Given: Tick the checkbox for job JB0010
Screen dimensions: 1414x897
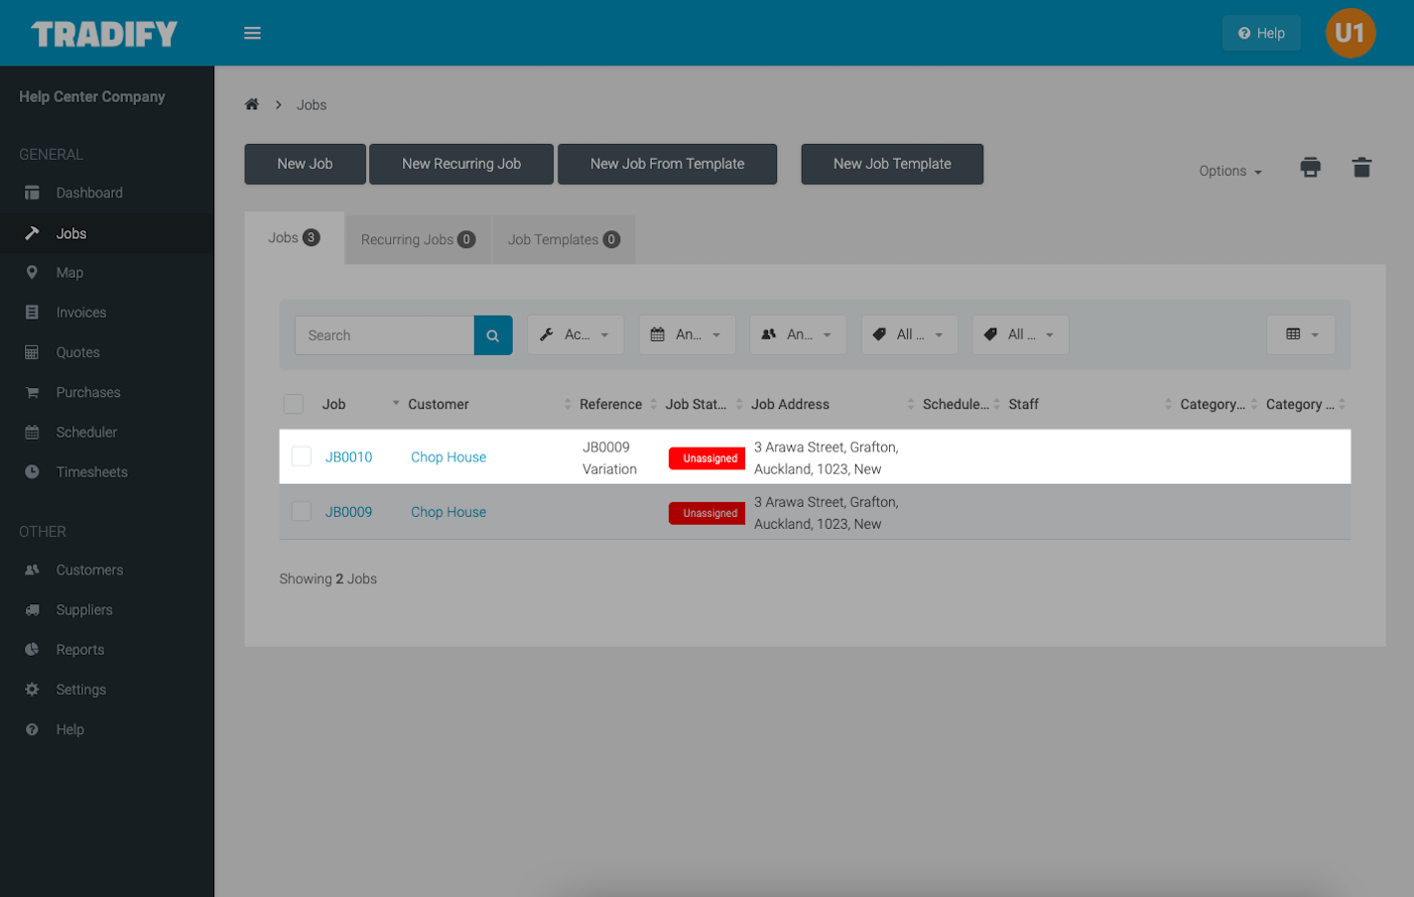Looking at the screenshot, I should point(302,456).
